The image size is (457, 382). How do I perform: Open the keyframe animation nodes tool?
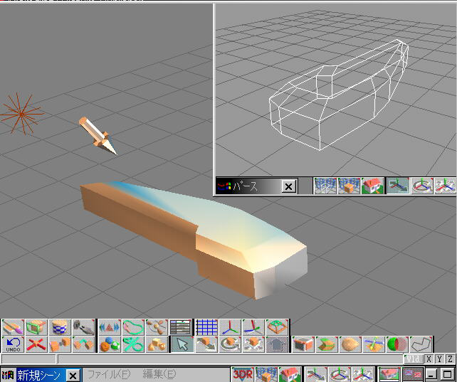157,327
